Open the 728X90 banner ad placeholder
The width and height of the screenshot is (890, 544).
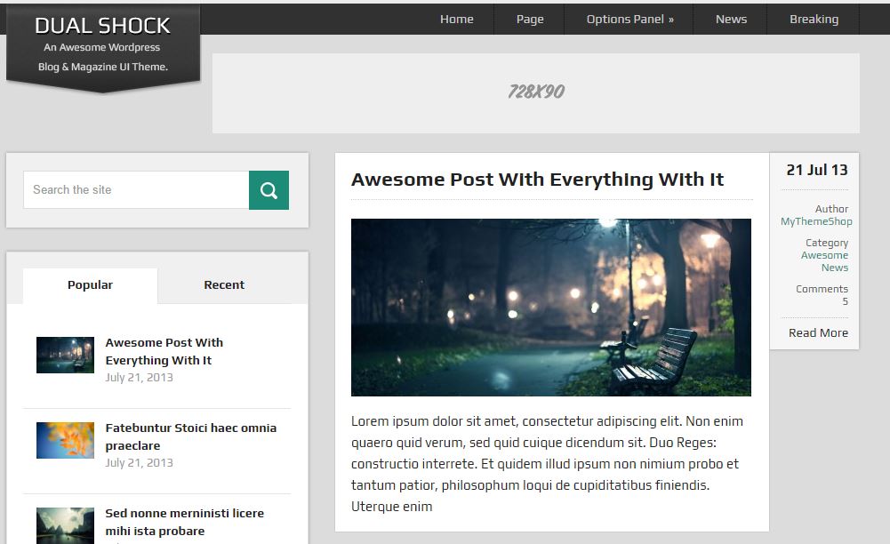(x=536, y=93)
